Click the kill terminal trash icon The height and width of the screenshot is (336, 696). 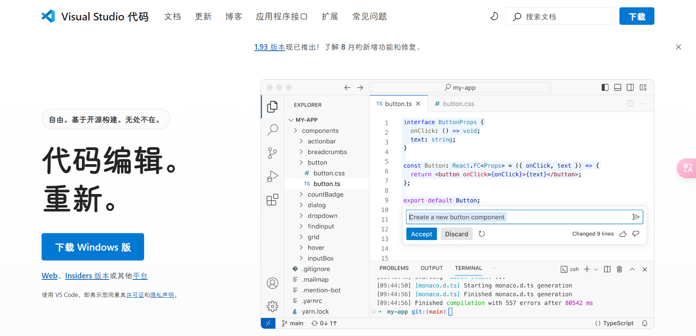tap(619, 269)
